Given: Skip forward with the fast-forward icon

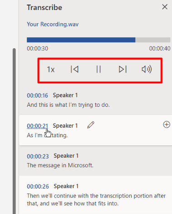Looking at the screenshot, I should point(123,70).
